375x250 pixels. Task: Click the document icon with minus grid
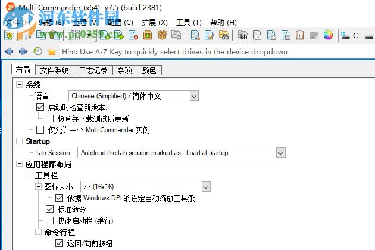286,35
